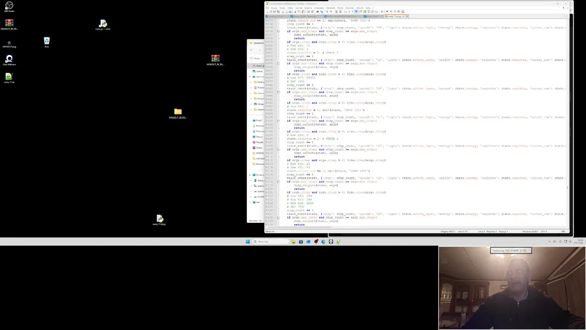Viewport: 586px width, 330px height.
Task: Click the UTF-8 encoding in status bar
Action: tap(544, 231)
